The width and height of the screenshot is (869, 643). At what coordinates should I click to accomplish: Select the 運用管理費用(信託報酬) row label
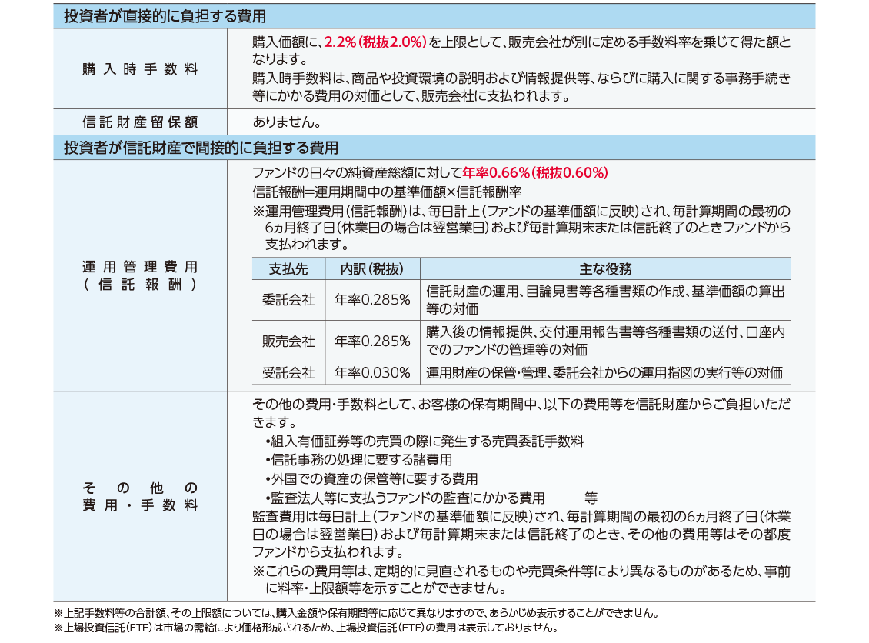pos(140,275)
